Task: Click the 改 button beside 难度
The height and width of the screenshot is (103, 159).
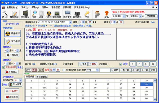Action: [x=90, y=22]
